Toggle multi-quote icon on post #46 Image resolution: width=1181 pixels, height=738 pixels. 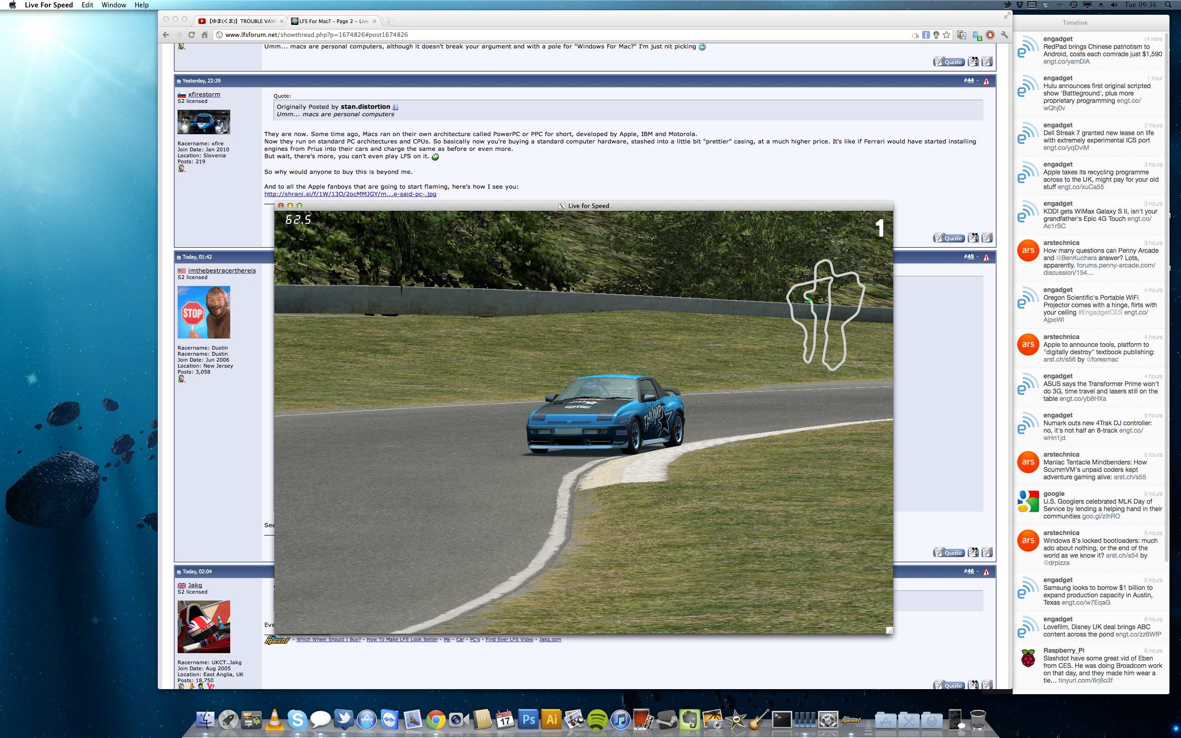click(972, 684)
